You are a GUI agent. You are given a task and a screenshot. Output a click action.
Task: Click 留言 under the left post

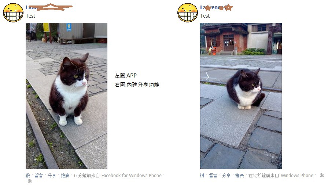39,176
